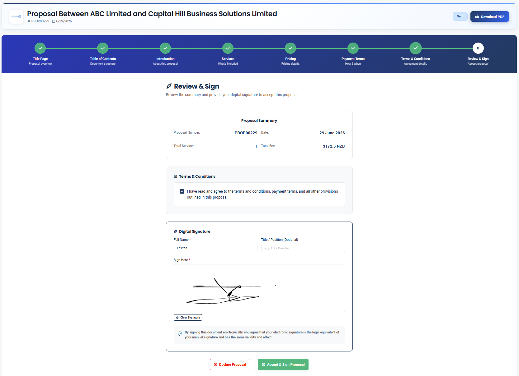The height and width of the screenshot is (376, 519).
Task: Select the Pricing step checkmark
Action: 290,48
